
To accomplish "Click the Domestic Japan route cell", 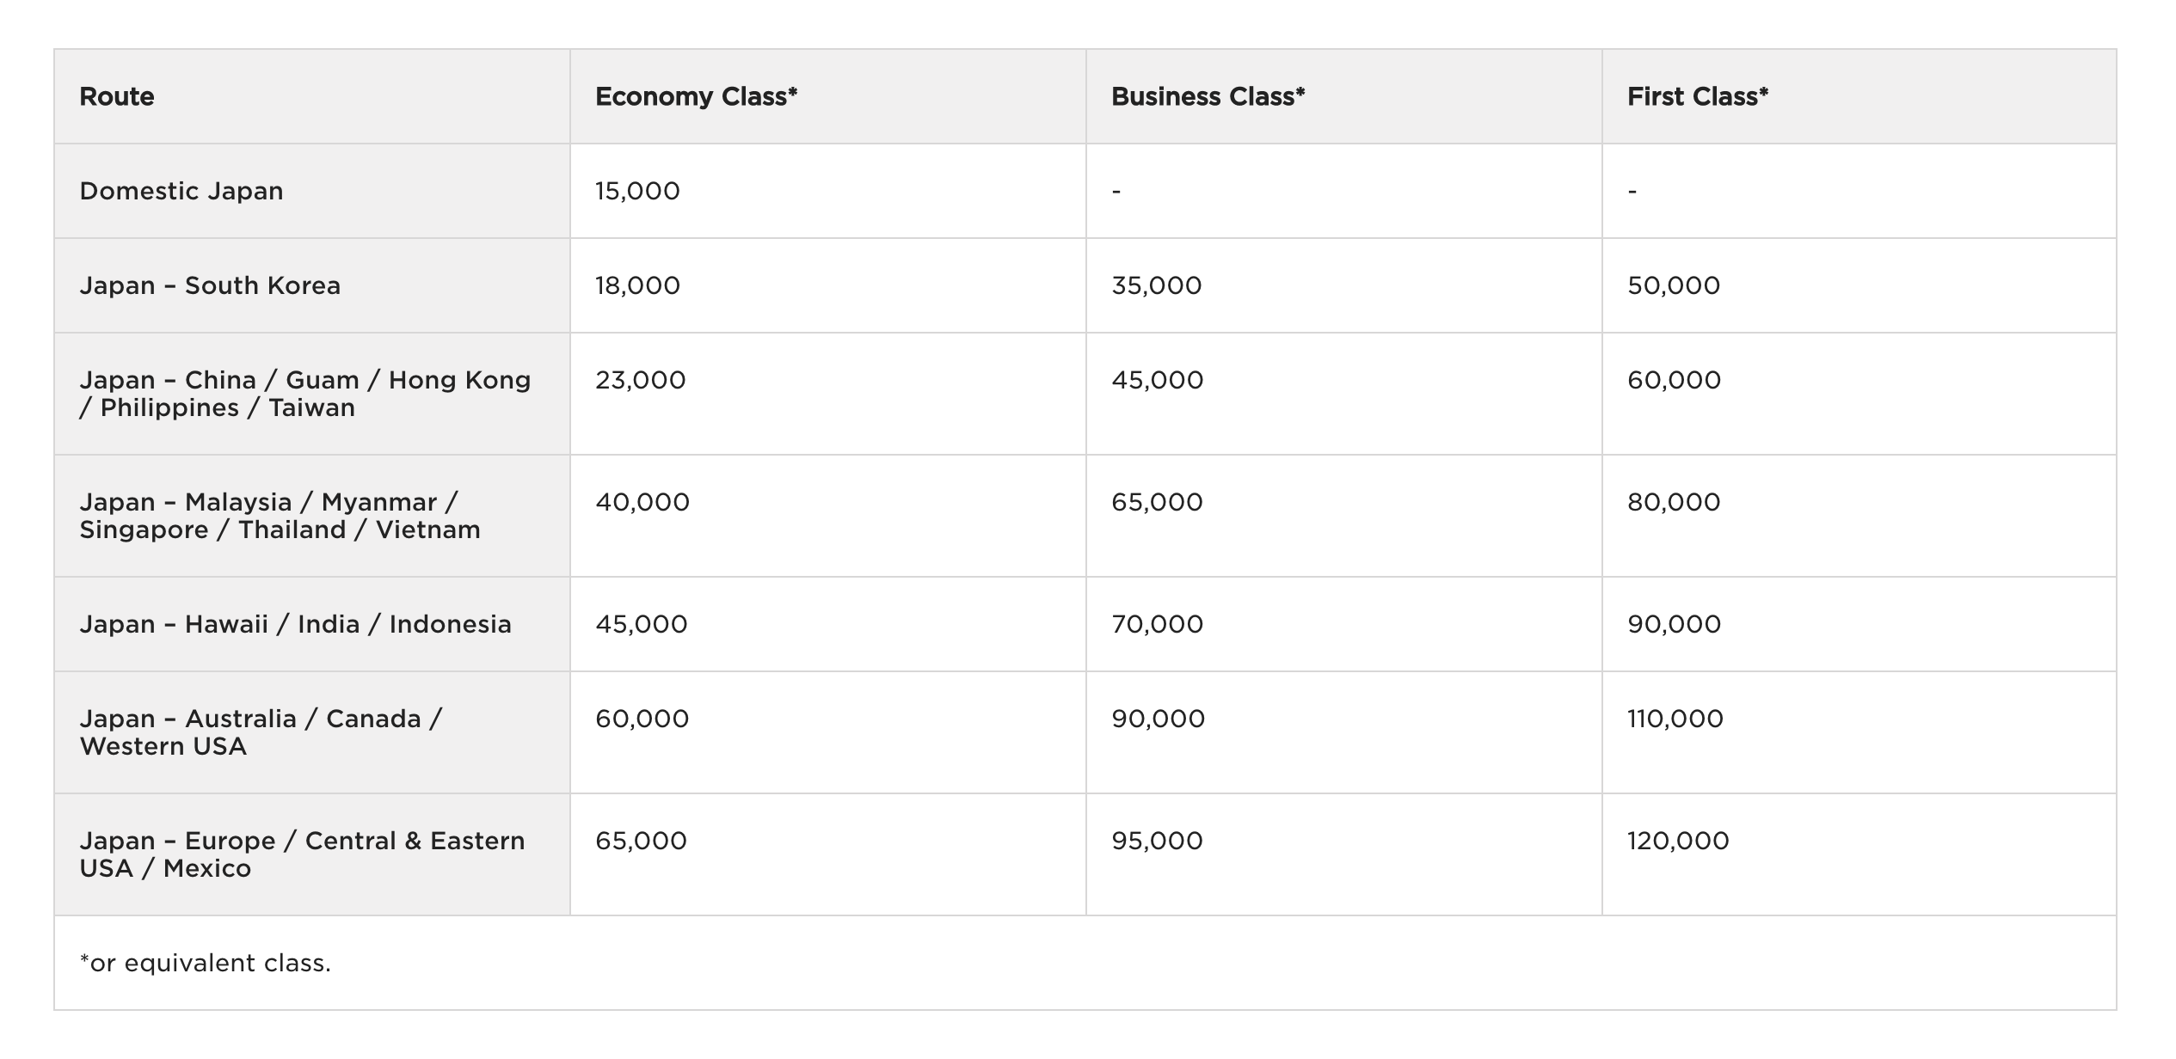I will point(181,191).
